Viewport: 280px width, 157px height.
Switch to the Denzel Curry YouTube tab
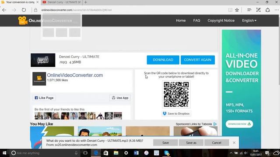pos(61,2)
